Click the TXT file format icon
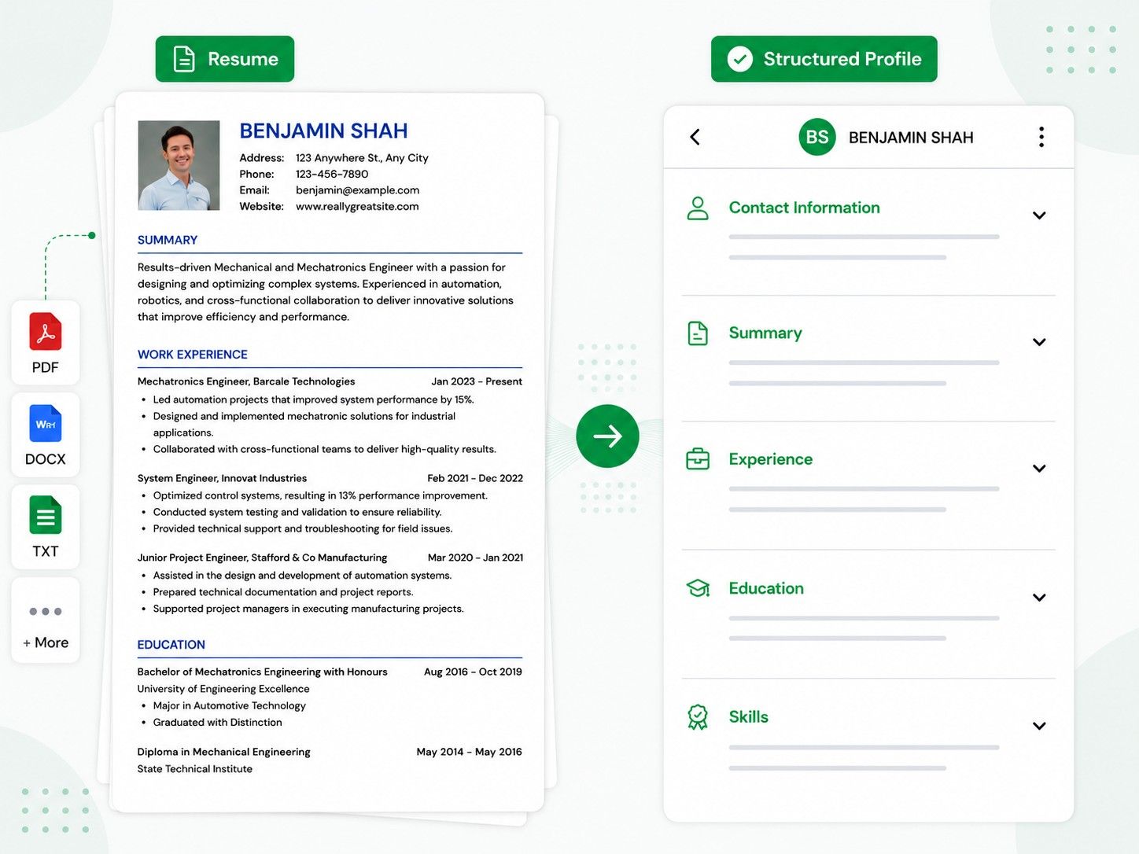 point(46,515)
